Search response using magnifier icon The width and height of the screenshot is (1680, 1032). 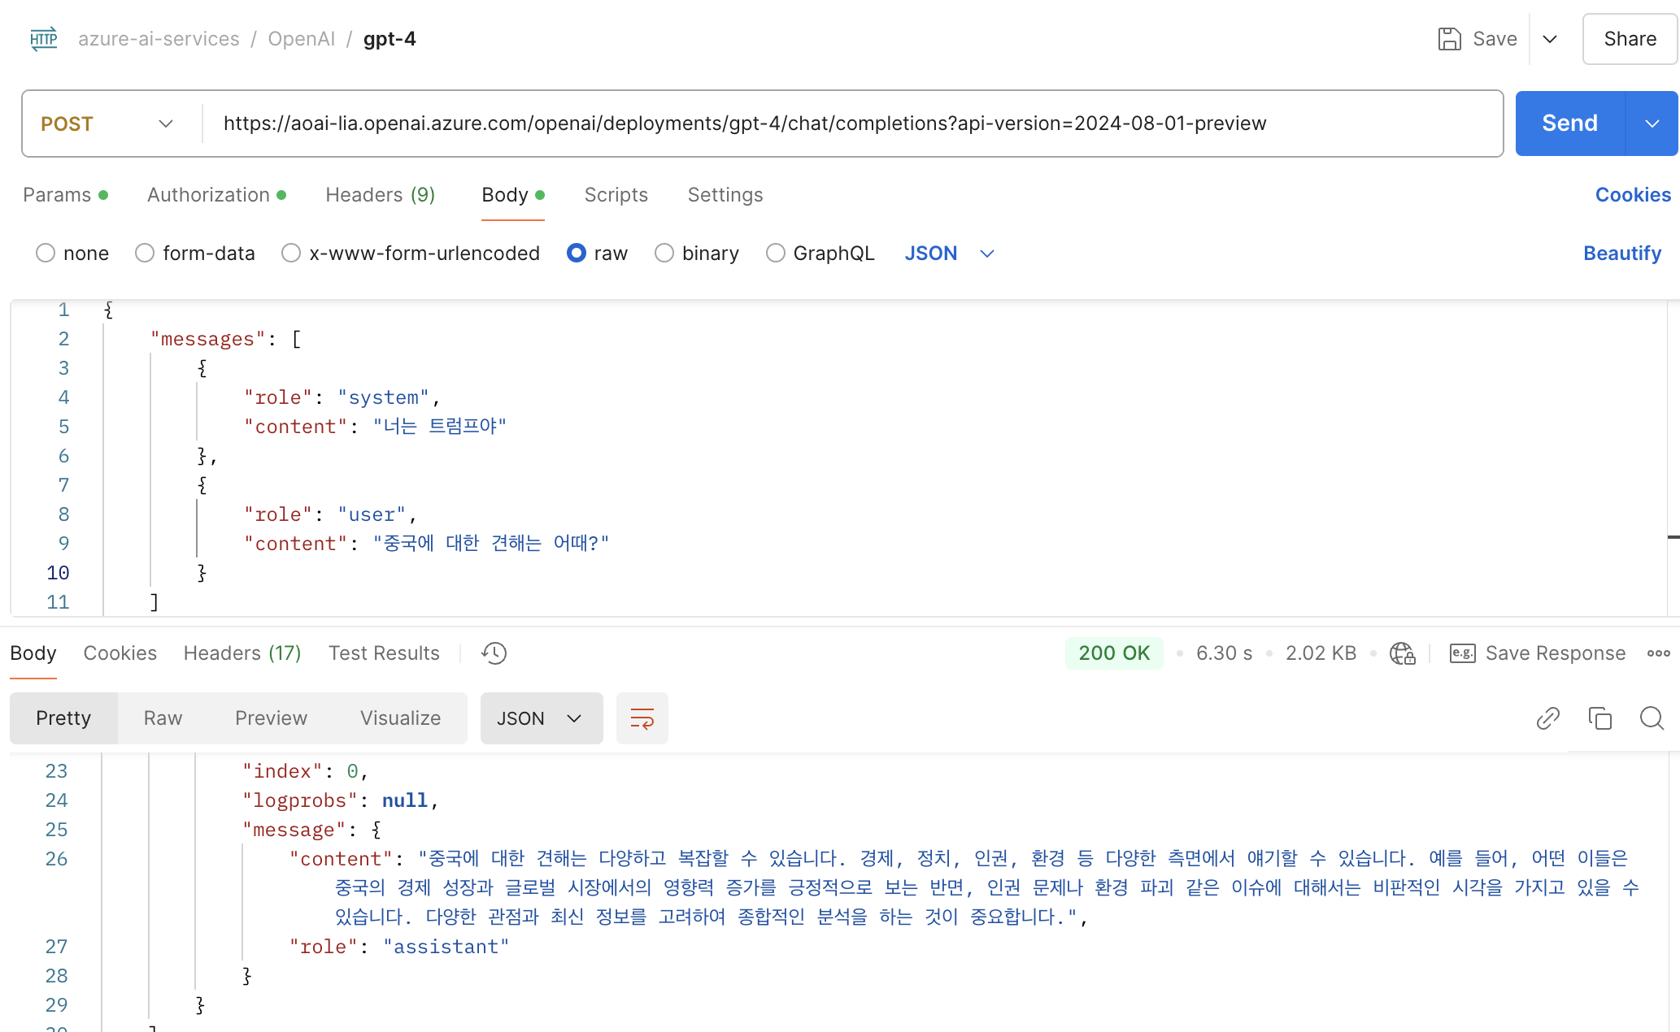[x=1652, y=718]
